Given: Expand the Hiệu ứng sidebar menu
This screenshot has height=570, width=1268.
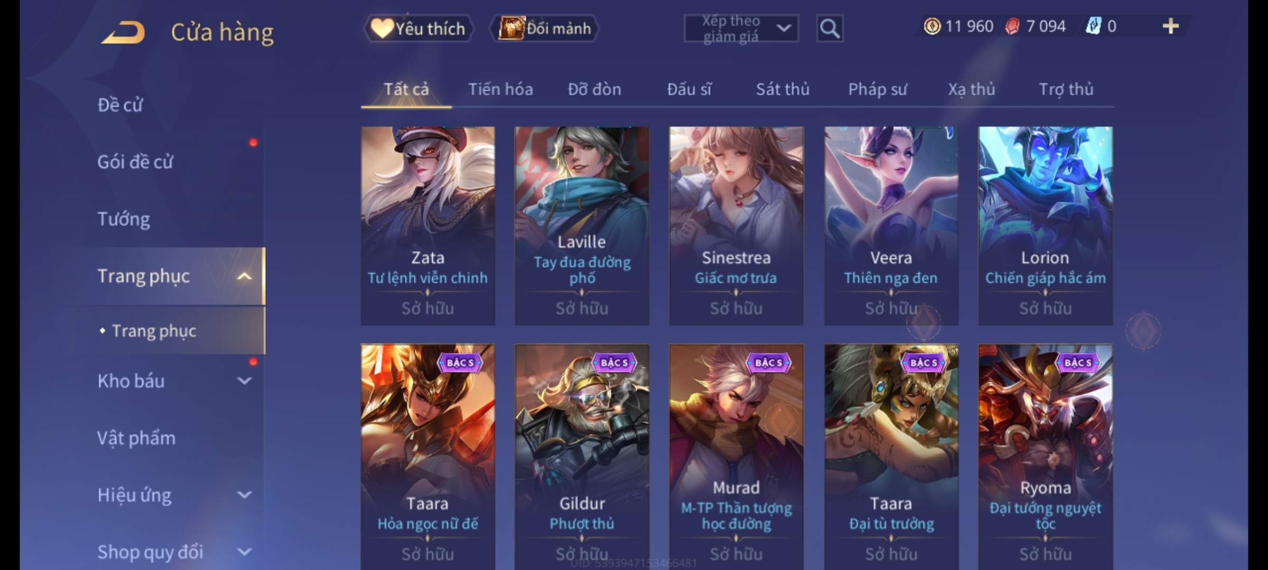Looking at the screenshot, I should point(244,495).
